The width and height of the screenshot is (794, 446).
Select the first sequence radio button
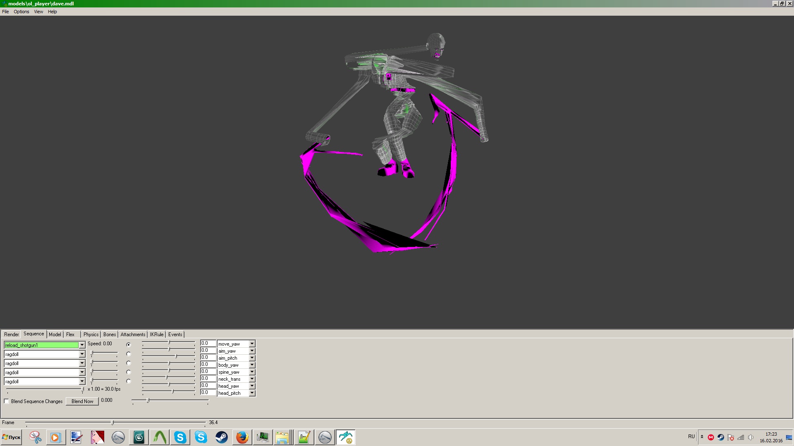tap(129, 345)
